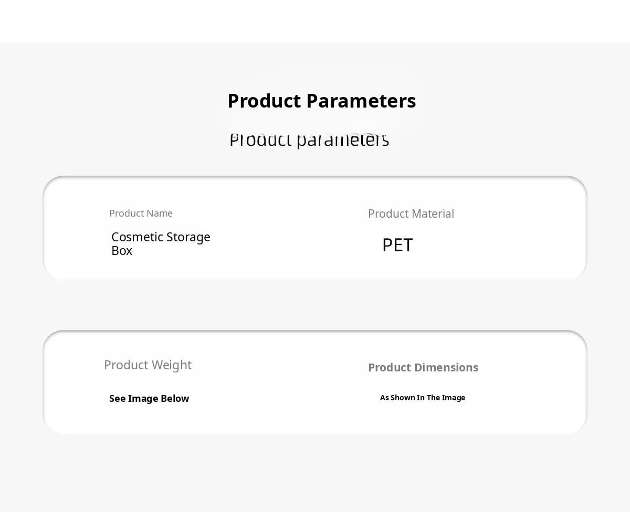Select the "Product Material" label
The height and width of the screenshot is (512, 630).
coord(411,214)
